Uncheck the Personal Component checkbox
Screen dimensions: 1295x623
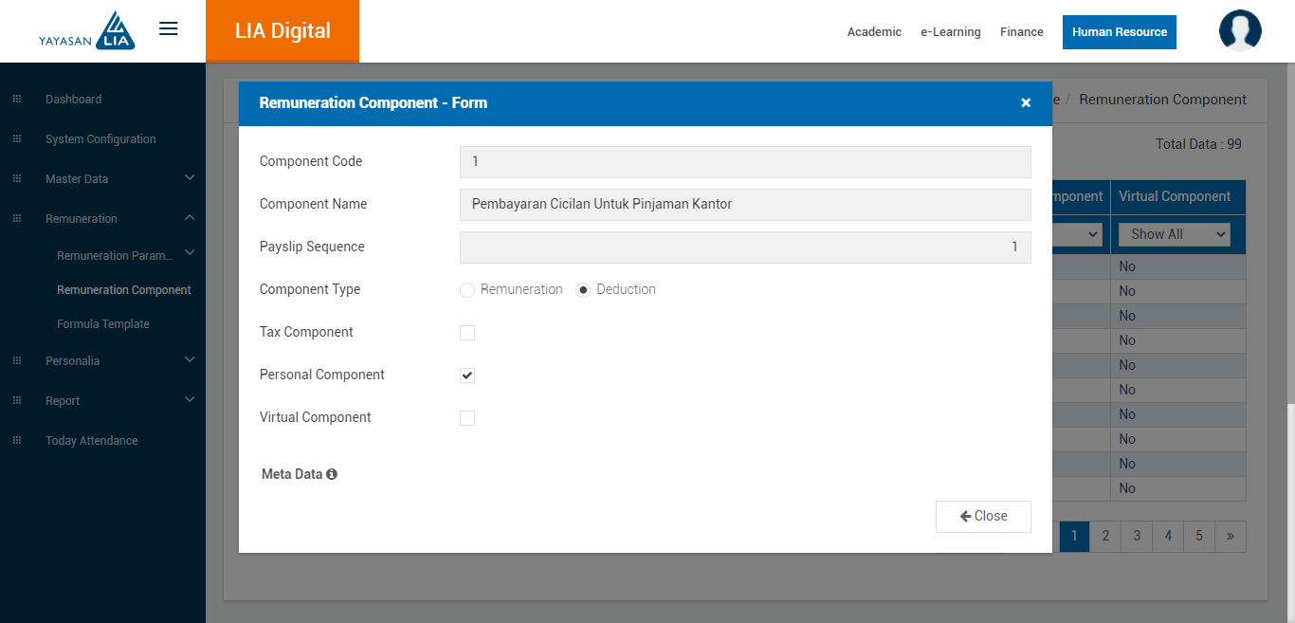coord(467,376)
